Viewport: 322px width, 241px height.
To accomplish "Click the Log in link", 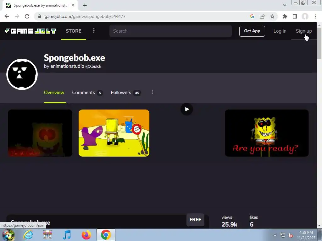I will coord(280,31).
